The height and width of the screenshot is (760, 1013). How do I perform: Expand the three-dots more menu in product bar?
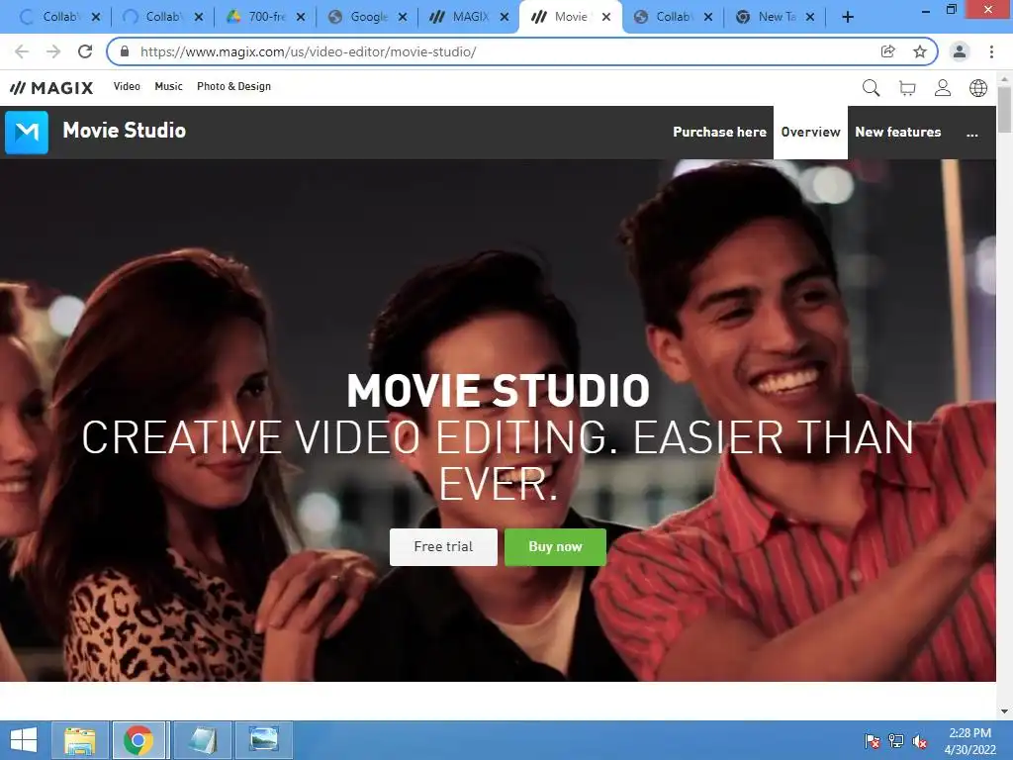coord(971,134)
